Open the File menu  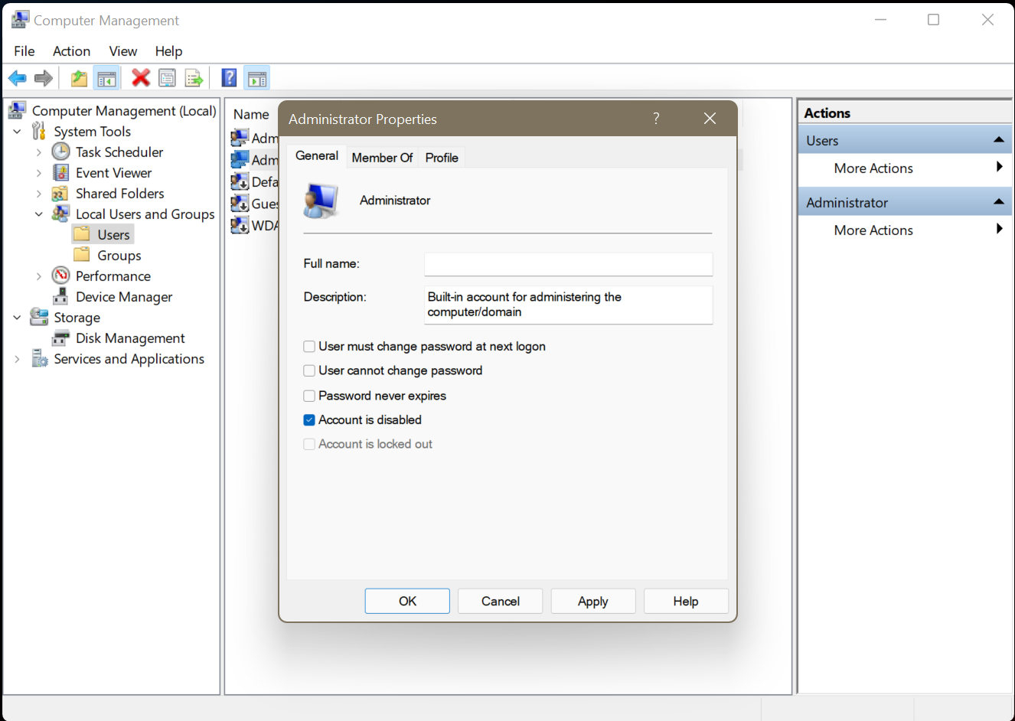pyautogui.click(x=24, y=51)
